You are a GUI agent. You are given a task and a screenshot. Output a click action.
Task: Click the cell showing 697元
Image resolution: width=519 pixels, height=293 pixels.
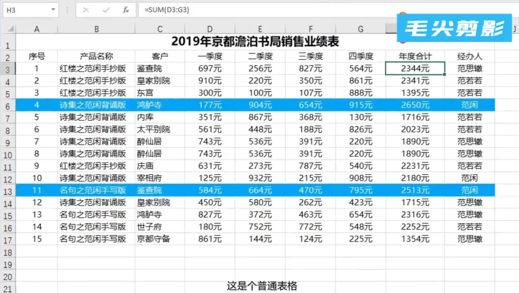[x=210, y=68]
